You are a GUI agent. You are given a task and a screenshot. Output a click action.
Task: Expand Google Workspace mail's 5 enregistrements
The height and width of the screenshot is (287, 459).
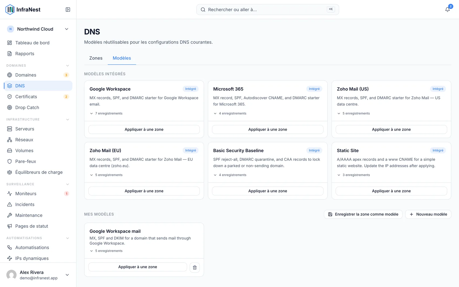106,251
